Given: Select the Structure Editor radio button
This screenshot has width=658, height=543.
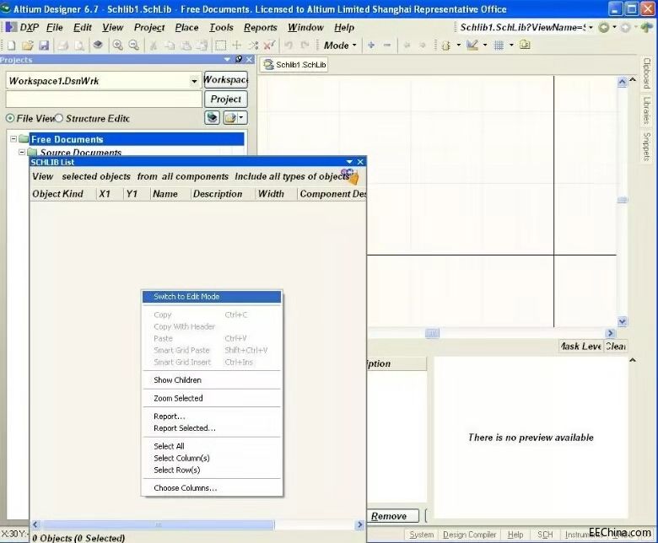Looking at the screenshot, I should point(59,118).
